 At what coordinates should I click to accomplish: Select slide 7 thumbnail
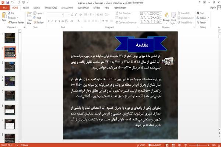pyautogui.click(x=10, y=124)
